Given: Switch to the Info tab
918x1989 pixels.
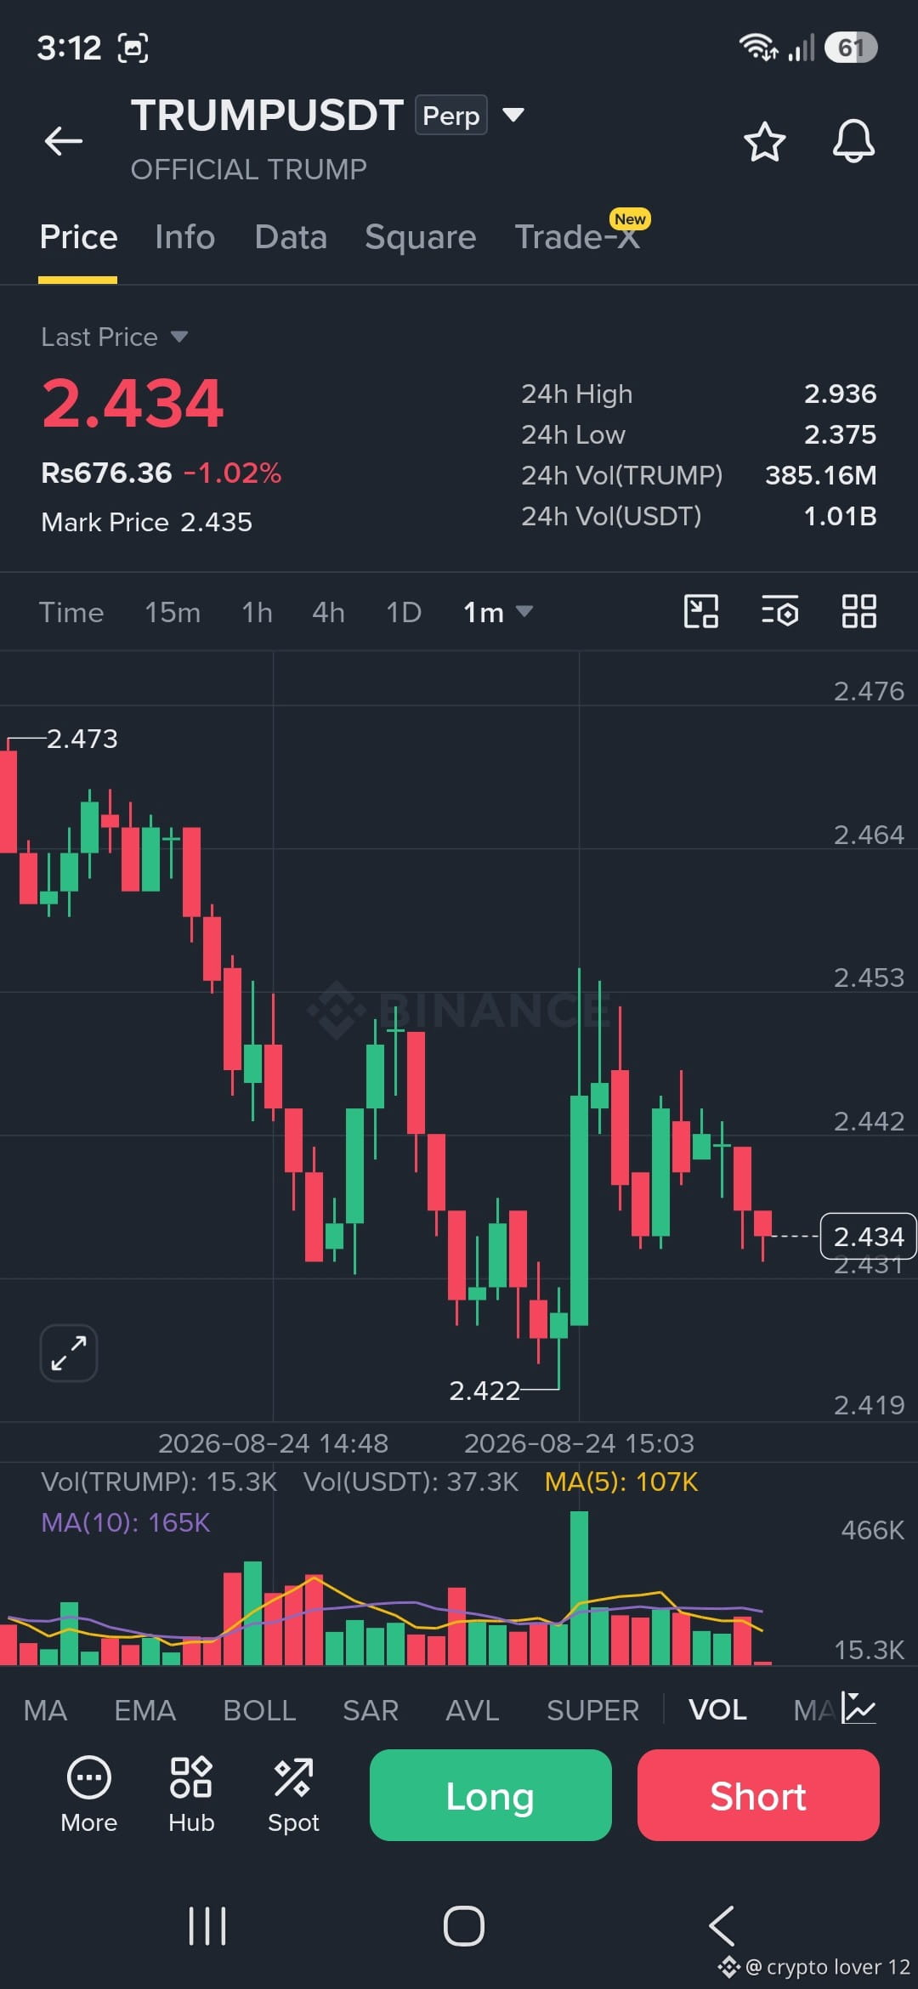Looking at the screenshot, I should [x=185, y=237].
